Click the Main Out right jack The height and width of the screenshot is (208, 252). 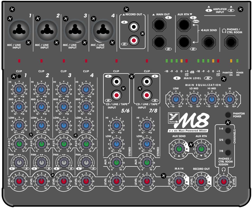[x=159, y=42]
